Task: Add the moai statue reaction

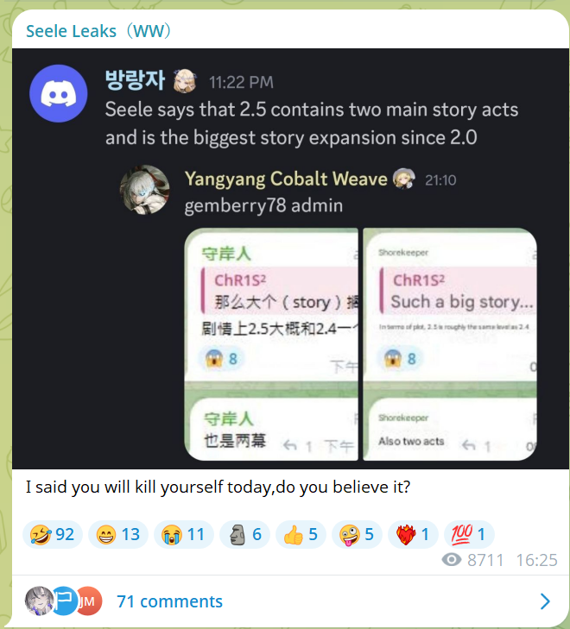Action: [245, 534]
